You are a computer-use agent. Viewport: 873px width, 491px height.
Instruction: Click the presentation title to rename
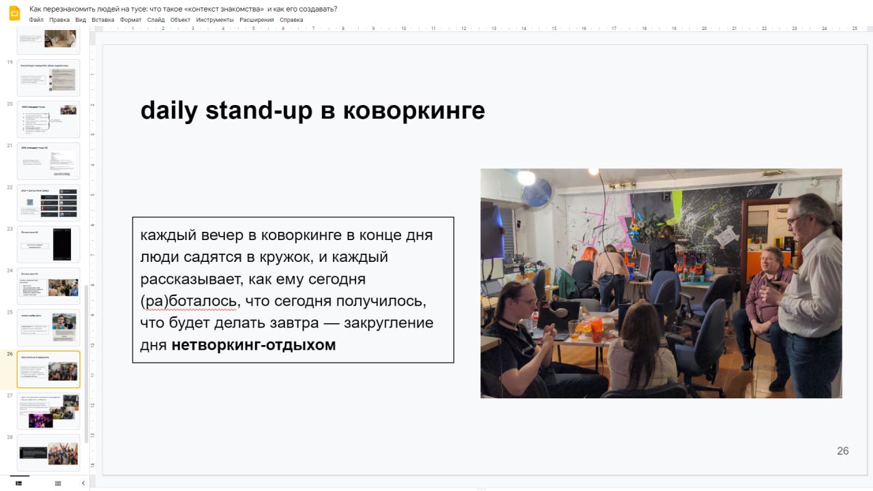click(183, 9)
